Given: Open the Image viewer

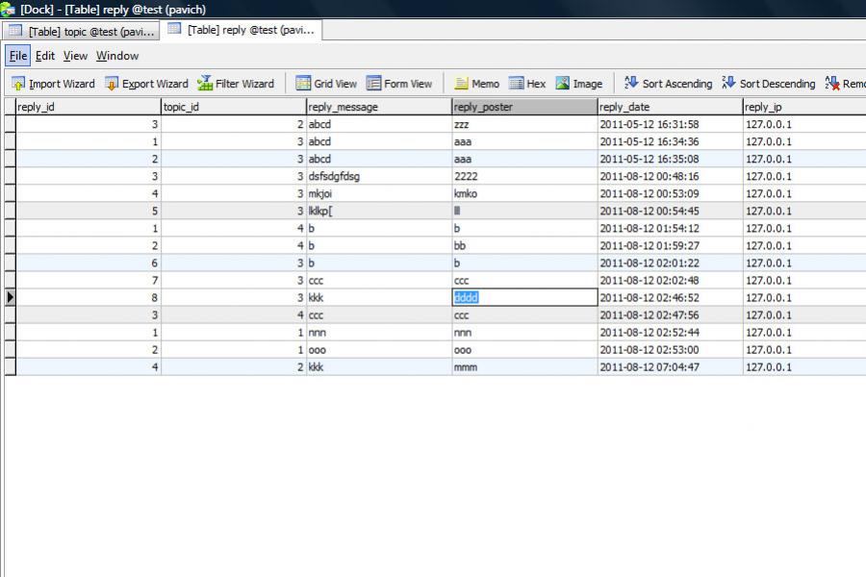Looking at the screenshot, I should coord(579,84).
